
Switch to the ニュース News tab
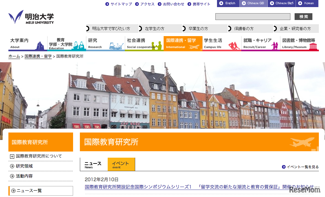tap(93, 164)
